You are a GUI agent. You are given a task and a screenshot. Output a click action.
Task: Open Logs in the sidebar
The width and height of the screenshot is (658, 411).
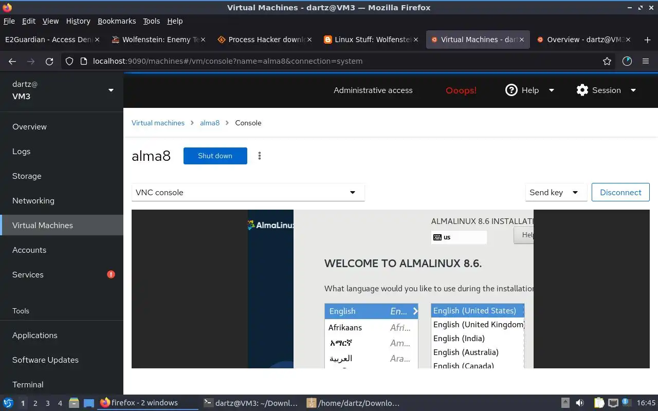(x=62, y=151)
